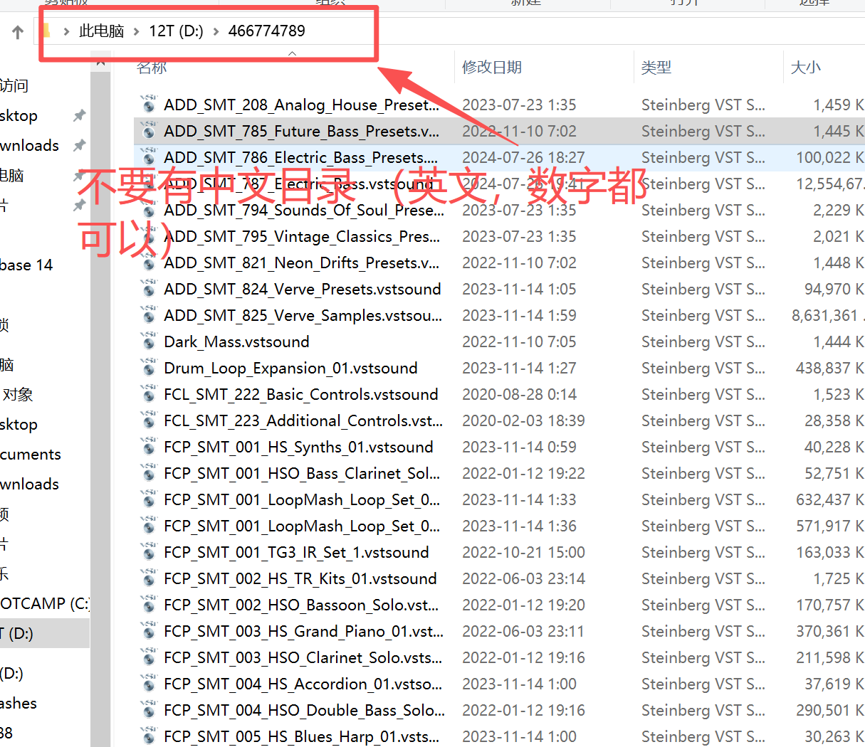Click the icon of FCP_SMT_001_HS_Synths_01.vstsound
This screenshot has width=865, height=747.
click(x=149, y=447)
